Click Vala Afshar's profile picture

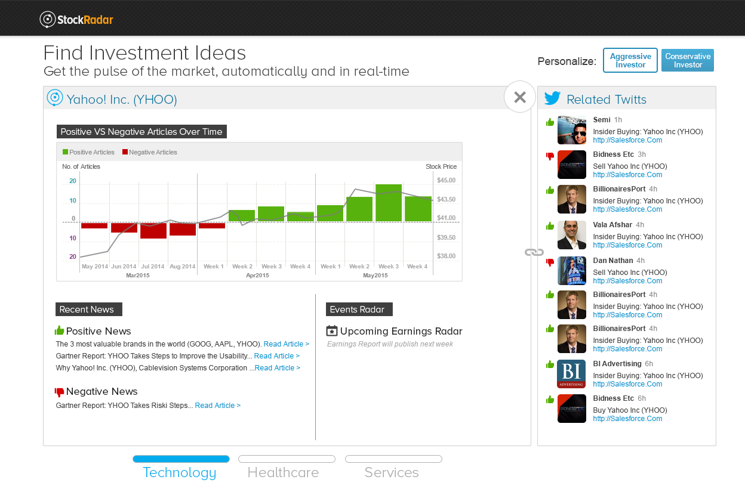click(x=571, y=235)
